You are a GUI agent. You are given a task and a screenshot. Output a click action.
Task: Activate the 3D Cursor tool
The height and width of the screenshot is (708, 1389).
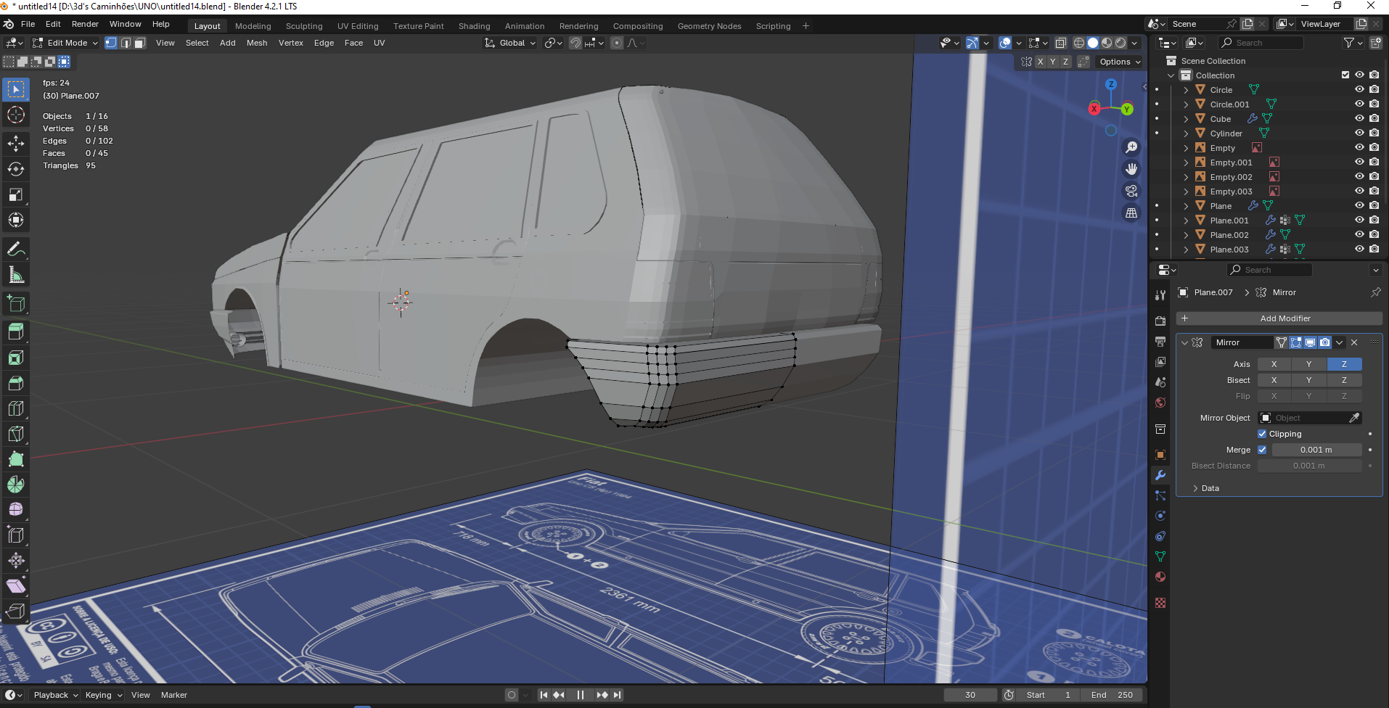pyautogui.click(x=16, y=115)
